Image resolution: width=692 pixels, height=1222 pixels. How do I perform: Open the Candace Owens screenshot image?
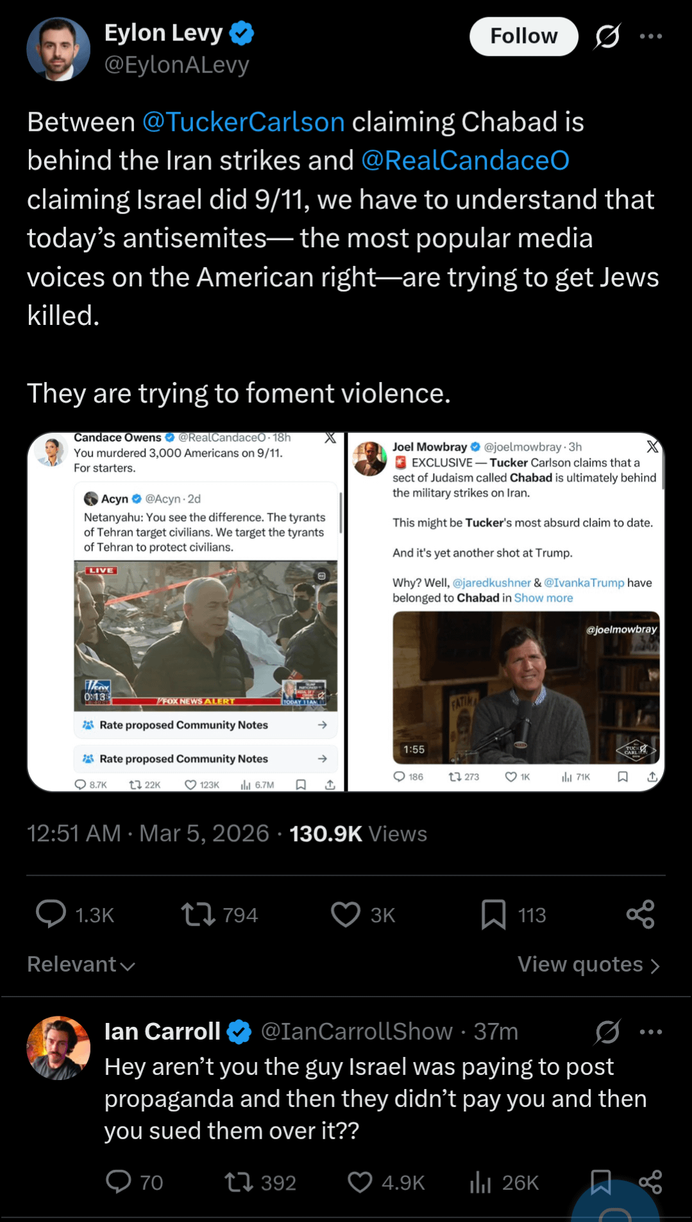tap(187, 612)
